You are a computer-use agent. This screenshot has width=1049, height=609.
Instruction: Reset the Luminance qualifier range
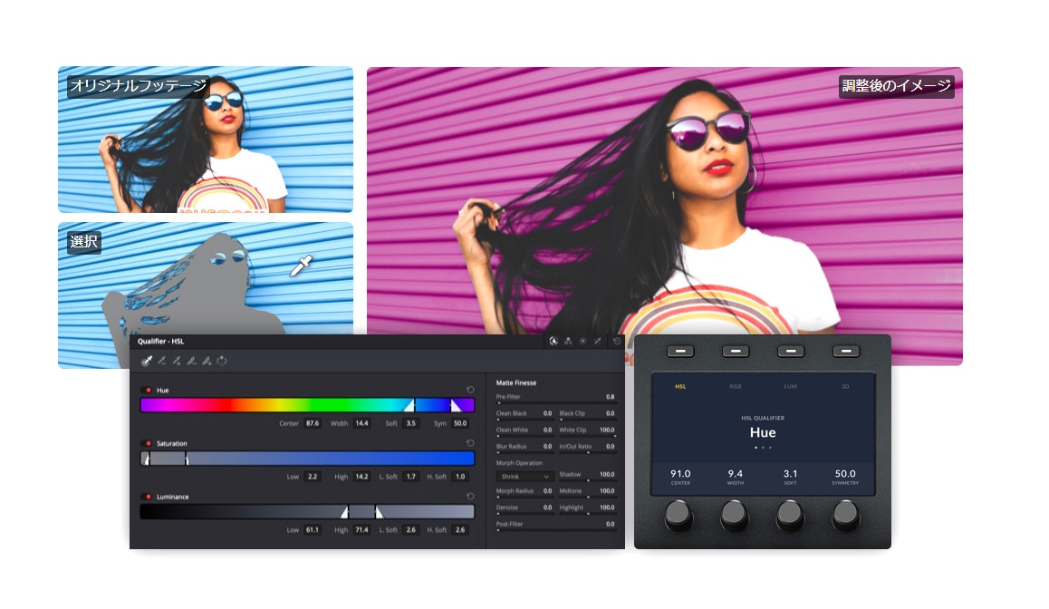(x=470, y=497)
